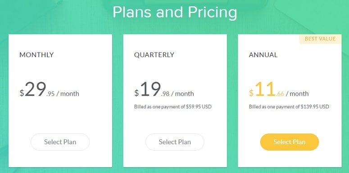Choose the Quarterly Select Plan button
The height and width of the screenshot is (173, 349).
pyautogui.click(x=175, y=142)
